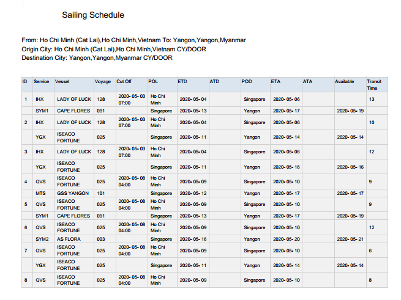401x300 pixels.
Task: Select the ETA date 2020-05-20
Action: point(286,239)
